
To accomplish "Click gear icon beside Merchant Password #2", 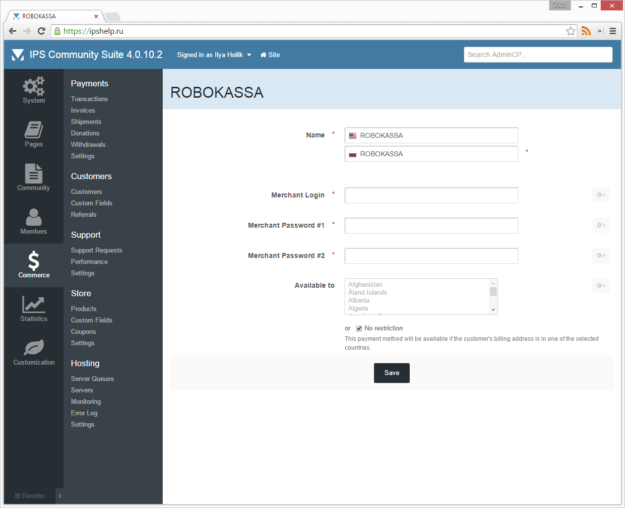I will [x=601, y=255].
